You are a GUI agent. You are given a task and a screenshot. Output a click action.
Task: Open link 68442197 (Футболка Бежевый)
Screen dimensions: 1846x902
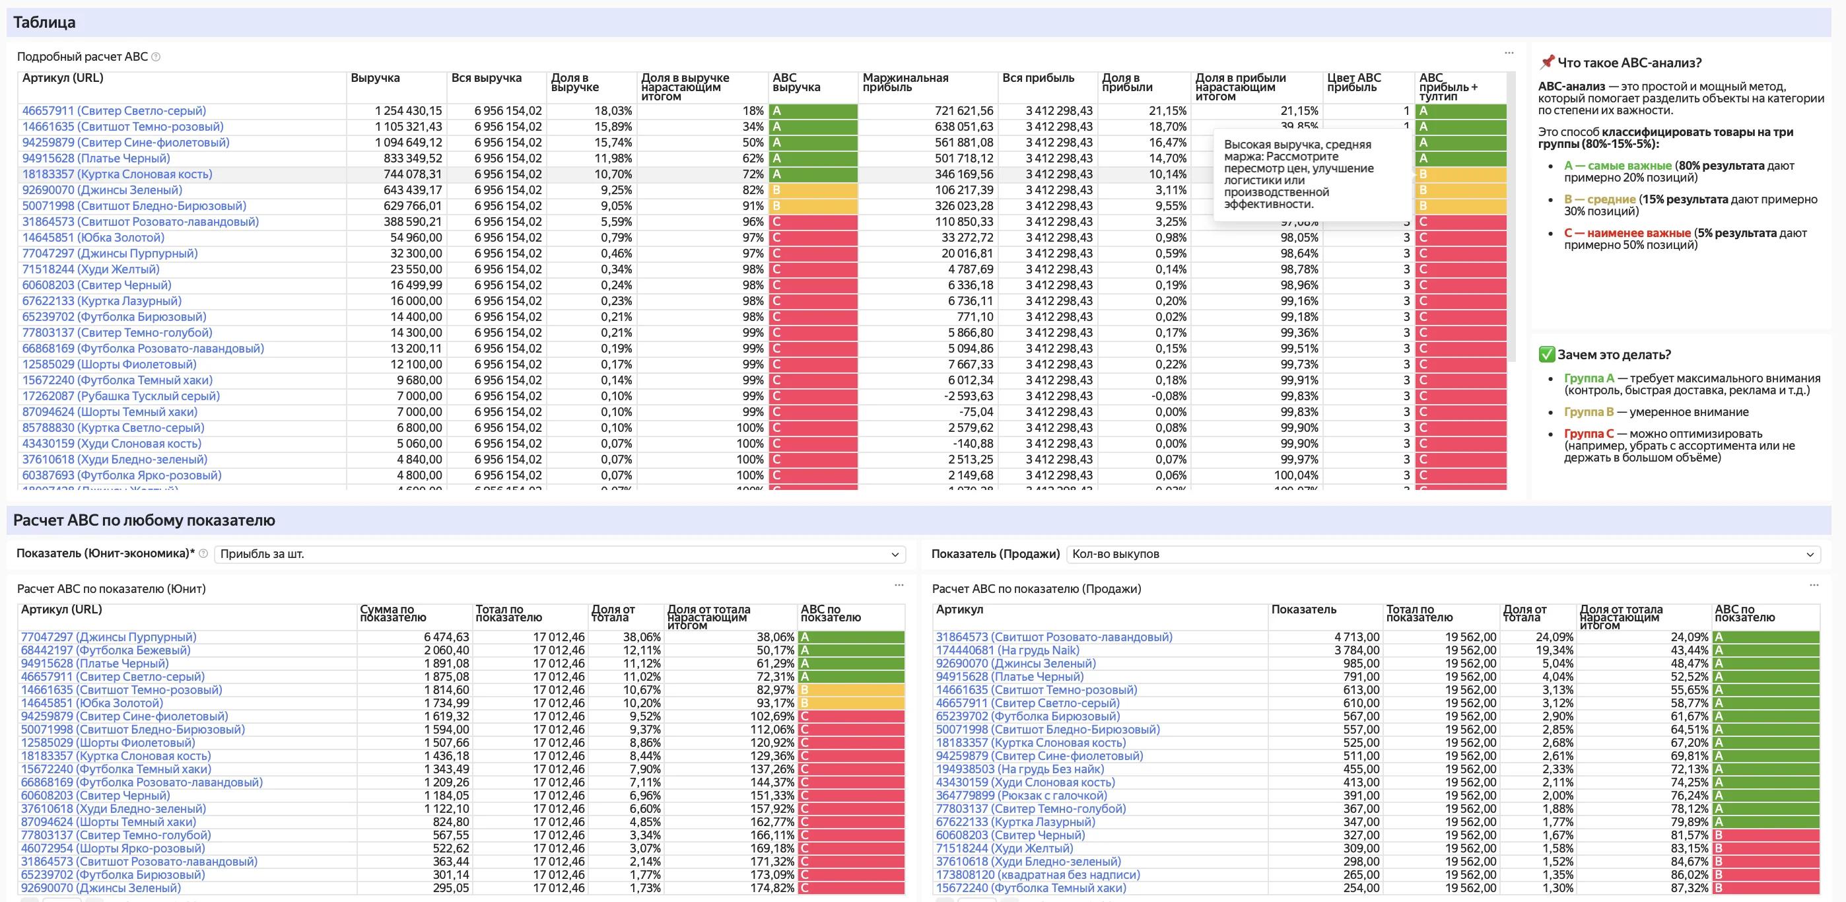[x=106, y=650]
